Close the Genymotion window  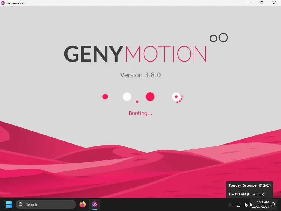click(x=274, y=3)
